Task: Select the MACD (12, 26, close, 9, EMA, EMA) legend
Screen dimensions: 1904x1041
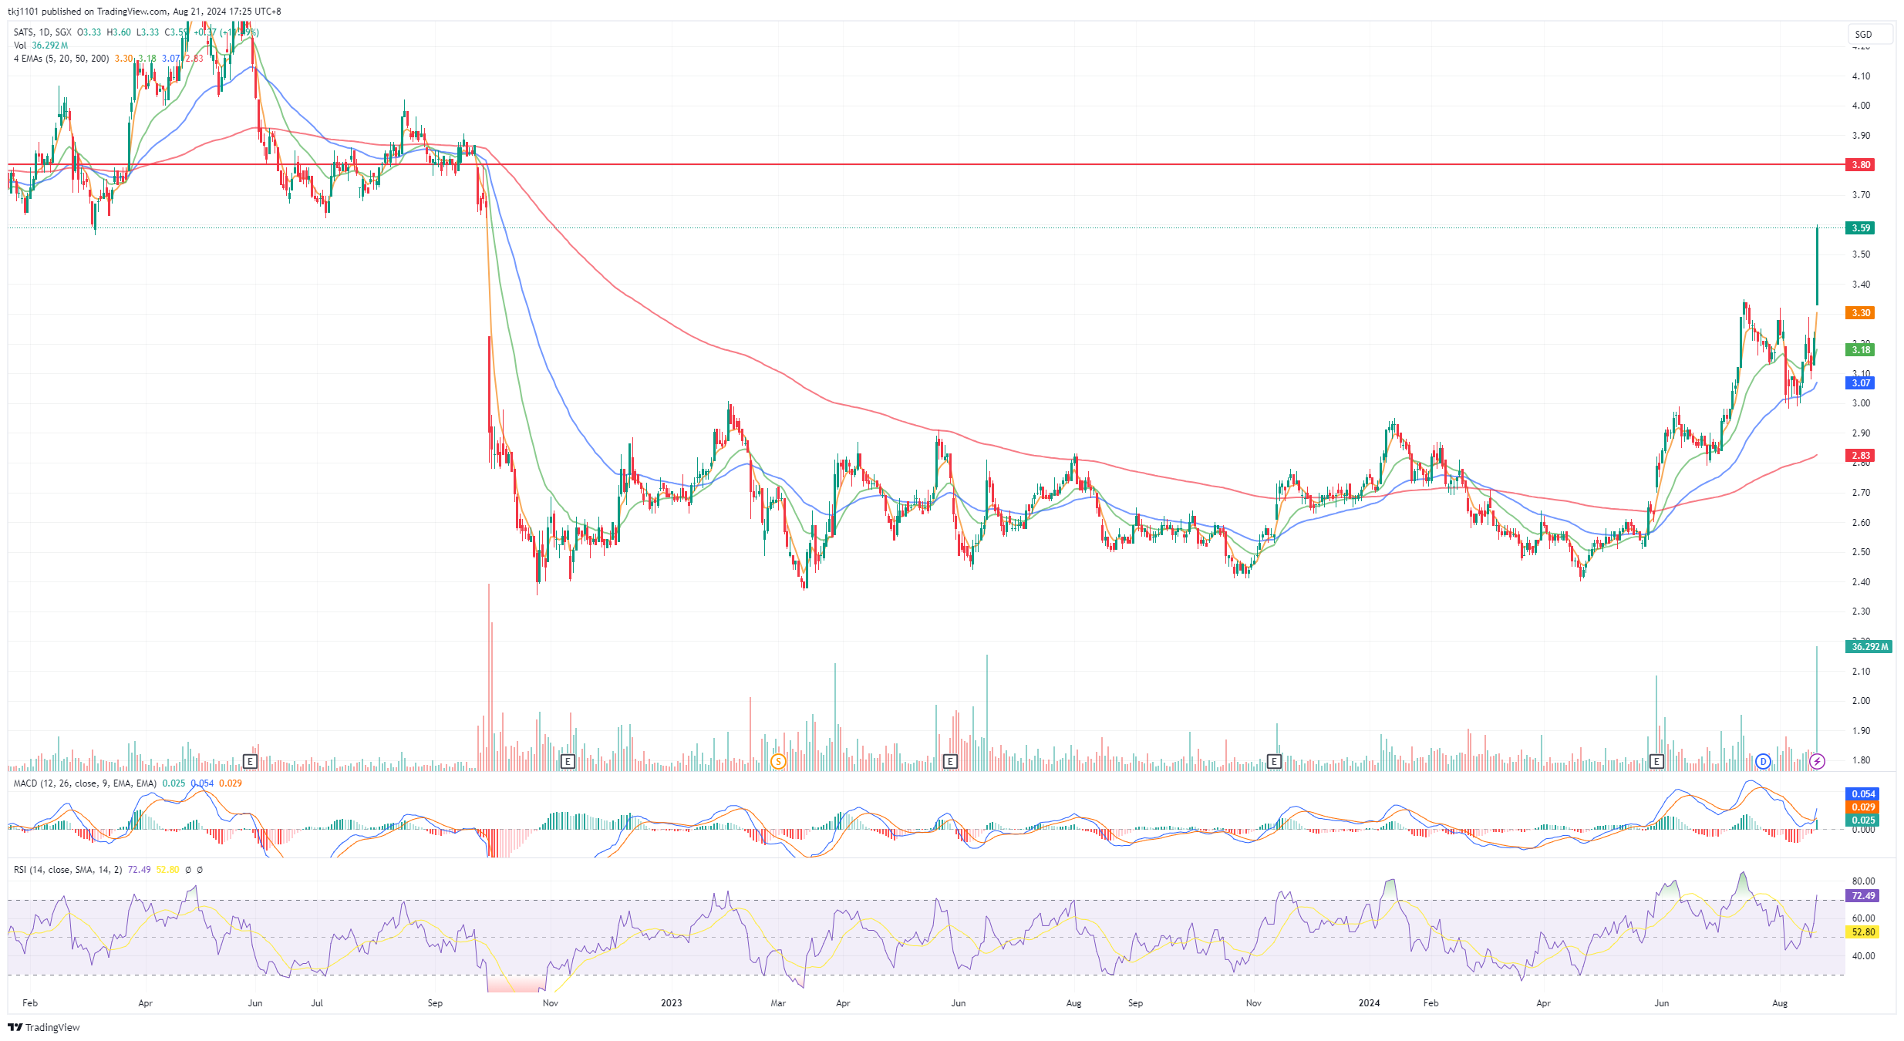Action: pos(85,783)
